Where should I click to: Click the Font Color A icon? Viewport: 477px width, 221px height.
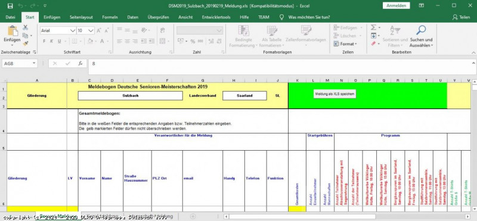pyautogui.click(x=103, y=41)
